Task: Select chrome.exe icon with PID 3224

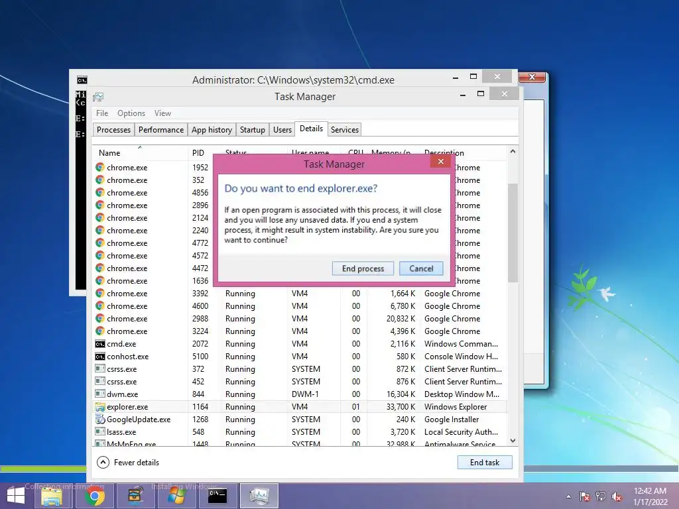Action: (100, 331)
